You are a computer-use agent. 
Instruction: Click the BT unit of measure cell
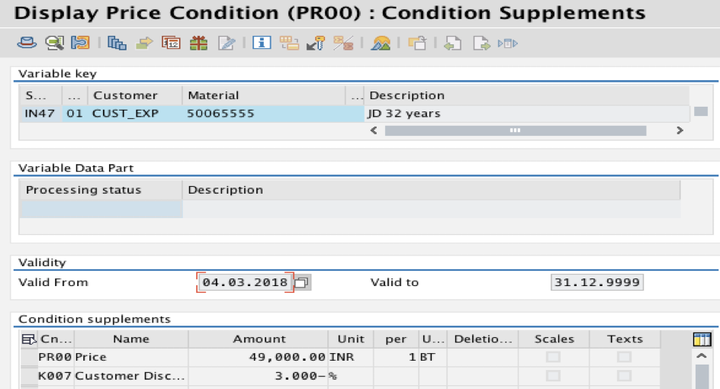click(432, 357)
